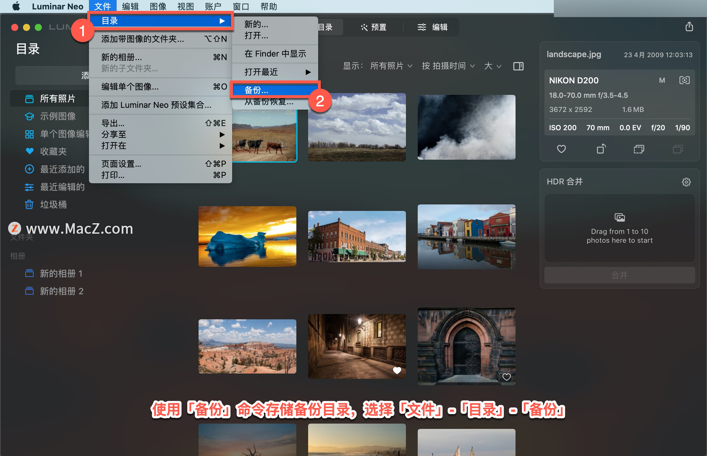The width and height of the screenshot is (707, 456).
Task: Expand the 分享至 submenu
Action: click(161, 134)
